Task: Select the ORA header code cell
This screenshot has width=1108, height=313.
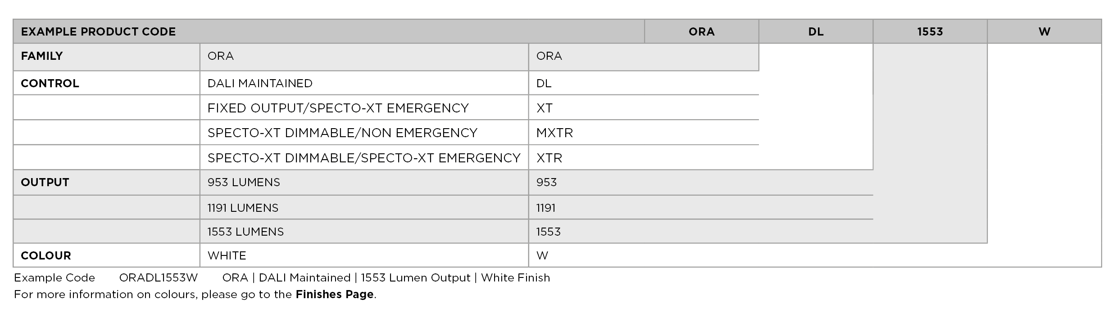Action: point(701,32)
